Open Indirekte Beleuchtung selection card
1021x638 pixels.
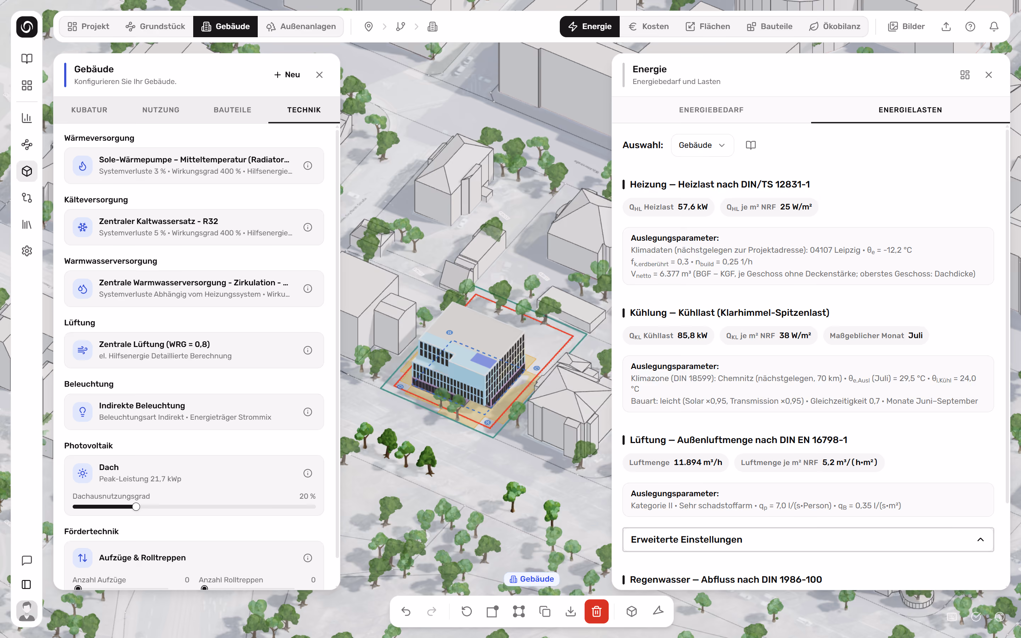194,412
